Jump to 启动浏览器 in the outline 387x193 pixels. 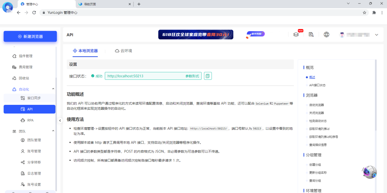pyautogui.click(x=316, y=105)
